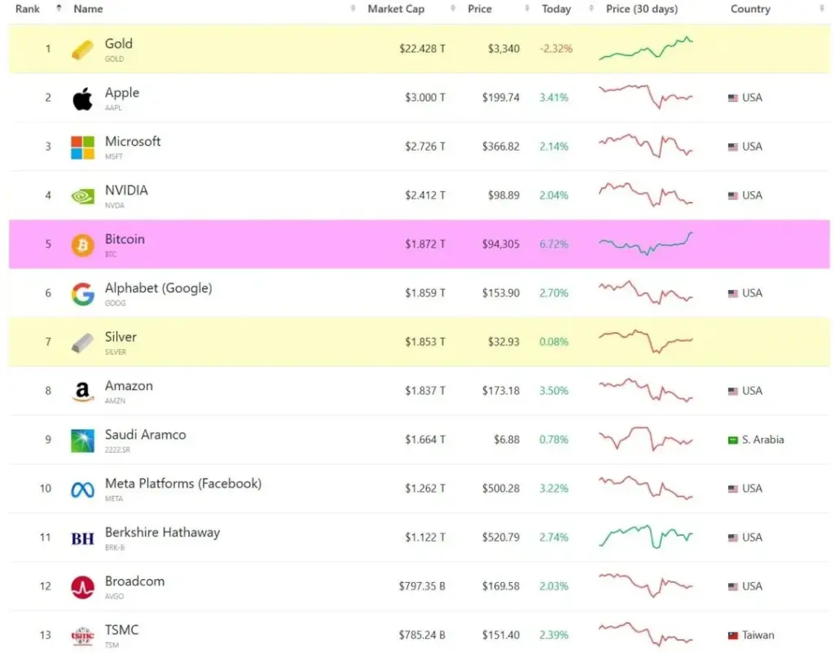
Task: Click the Broadcom red circular logo
Action: coord(81,585)
